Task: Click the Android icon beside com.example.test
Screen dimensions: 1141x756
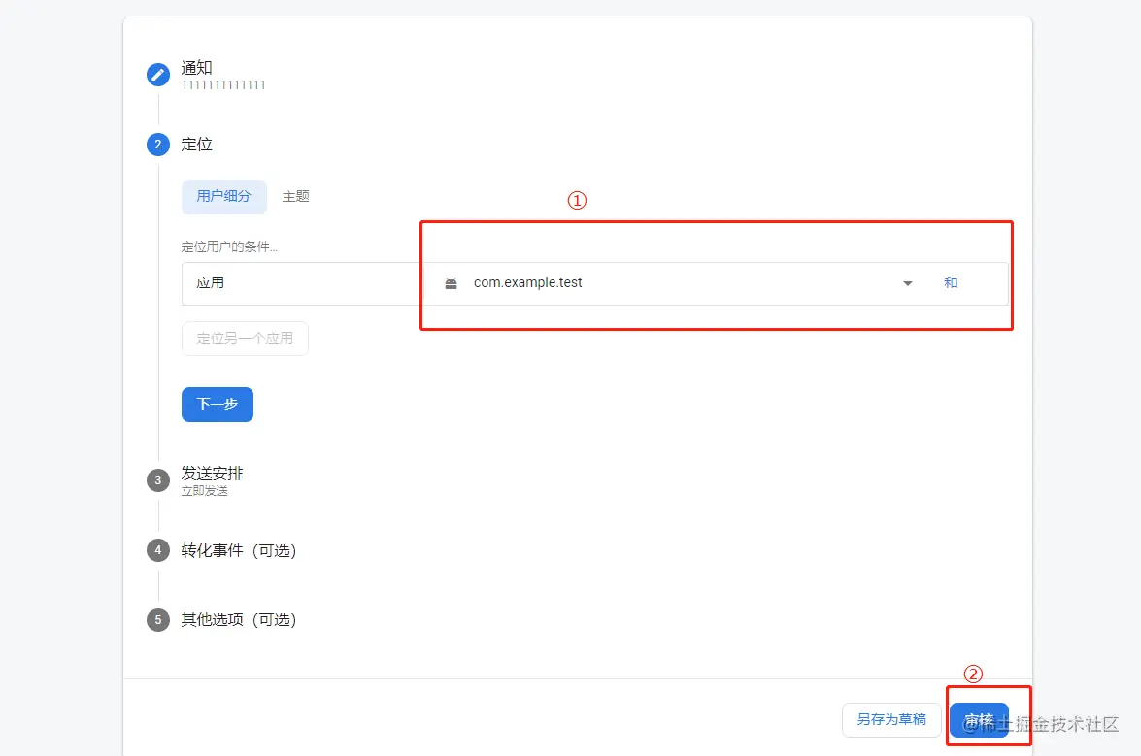Action: tap(451, 282)
